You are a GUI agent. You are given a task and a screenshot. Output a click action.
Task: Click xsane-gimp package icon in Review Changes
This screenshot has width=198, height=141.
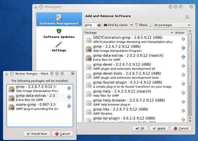pyautogui.click(x=11, y=107)
